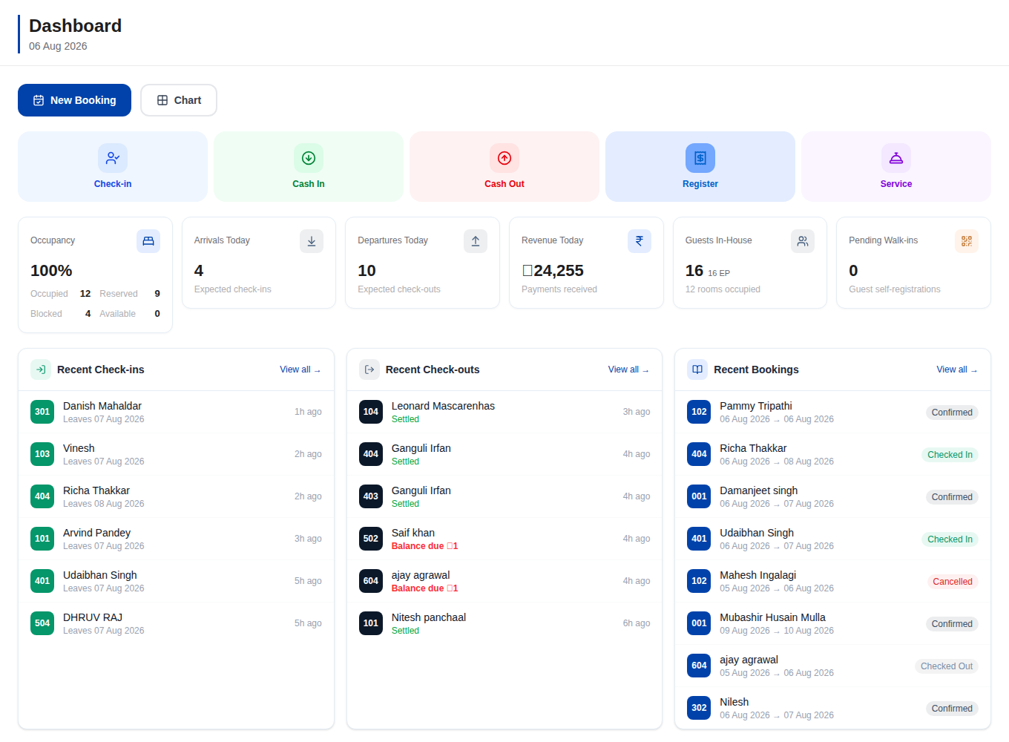Click the Arrivals Today download icon
The width and height of the screenshot is (1009, 742).
pos(312,241)
